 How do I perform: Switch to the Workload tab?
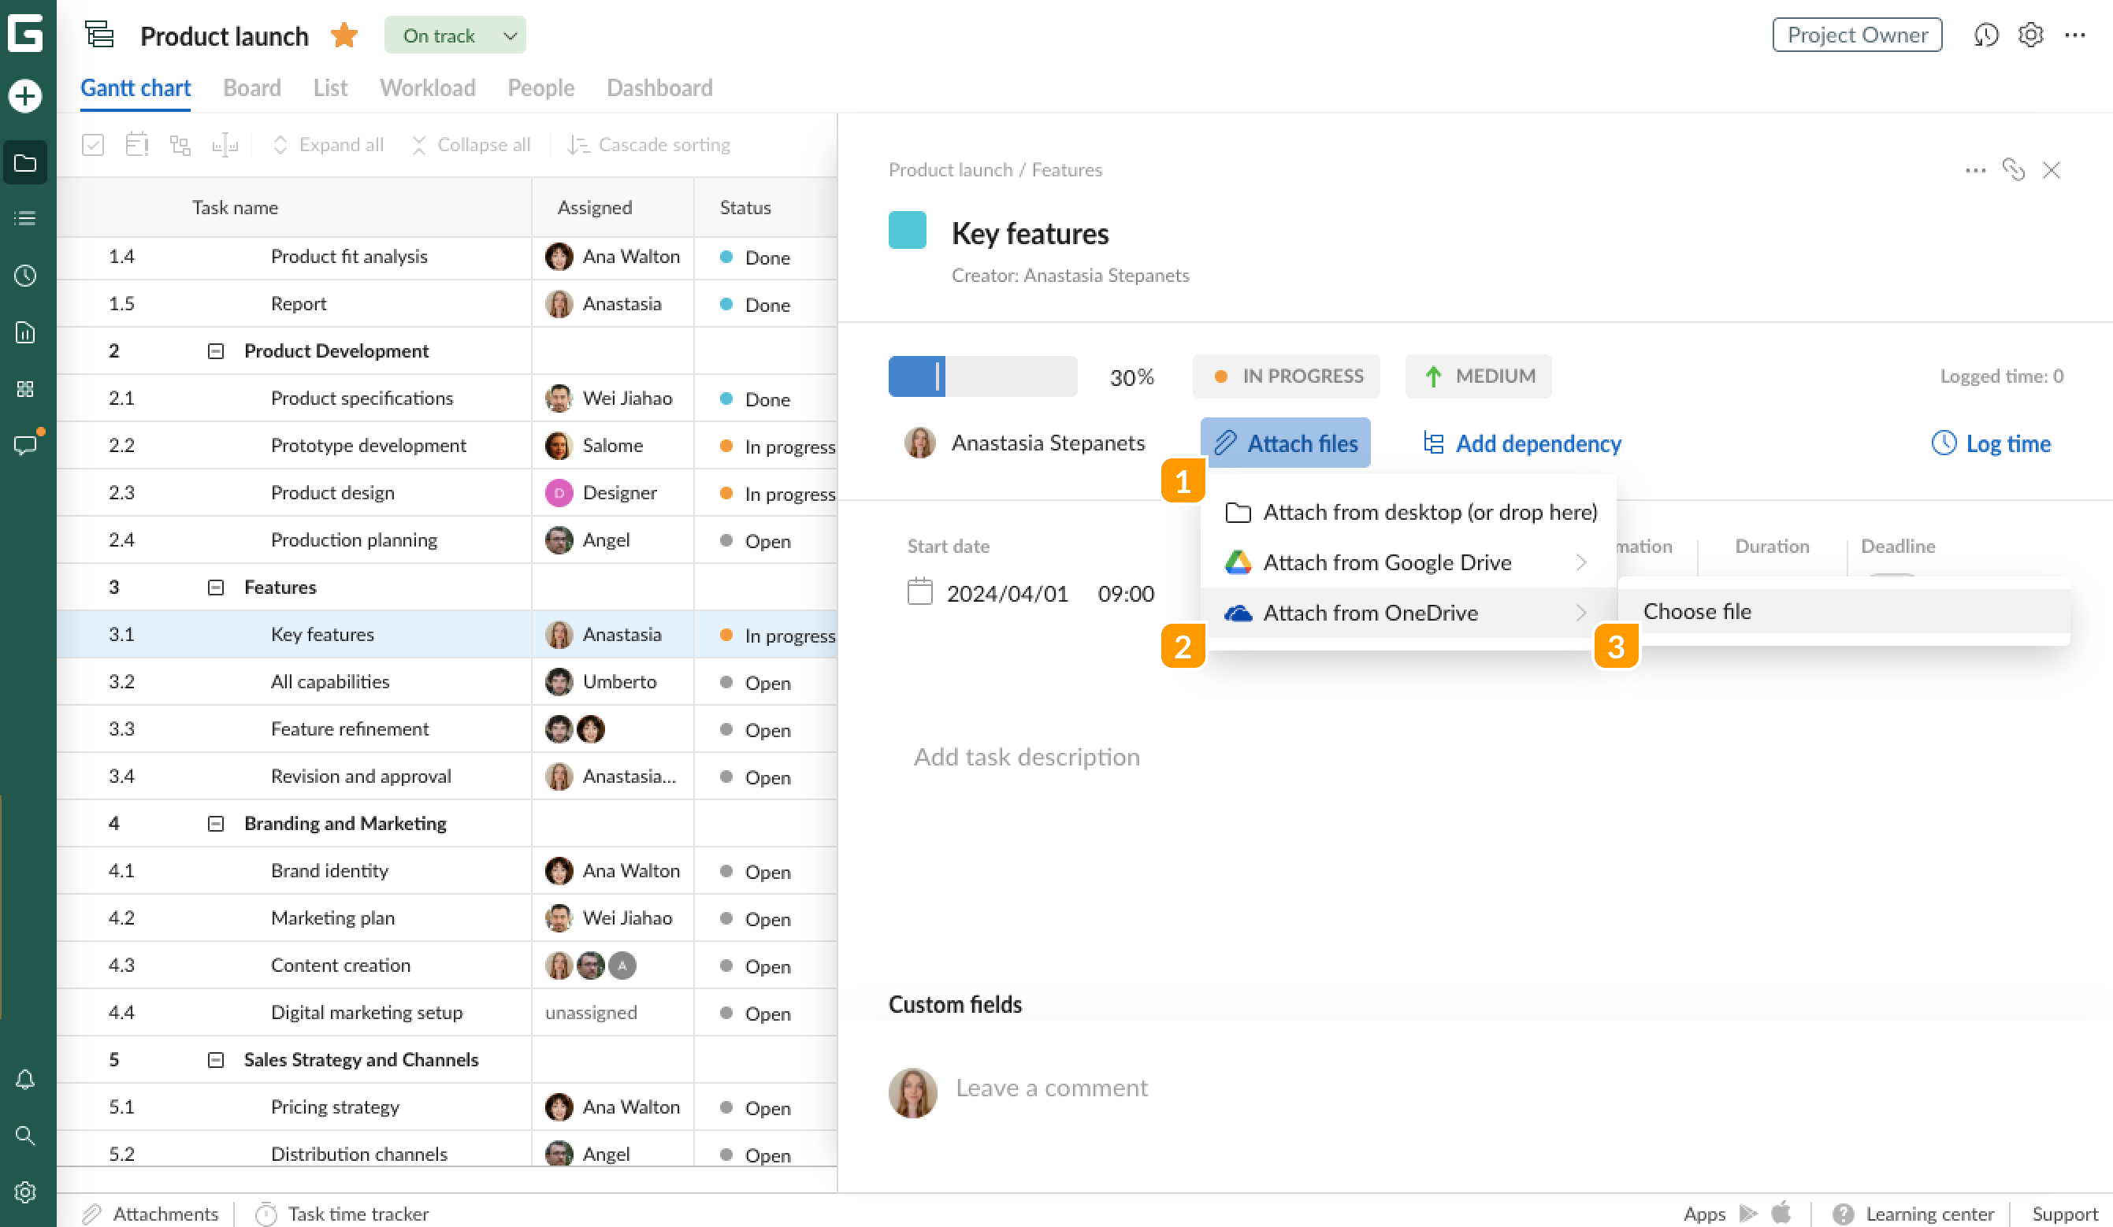428,88
